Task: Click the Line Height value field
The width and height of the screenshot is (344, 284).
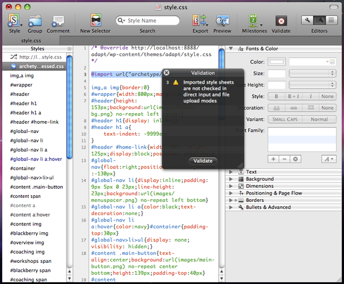Action: coord(277,85)
